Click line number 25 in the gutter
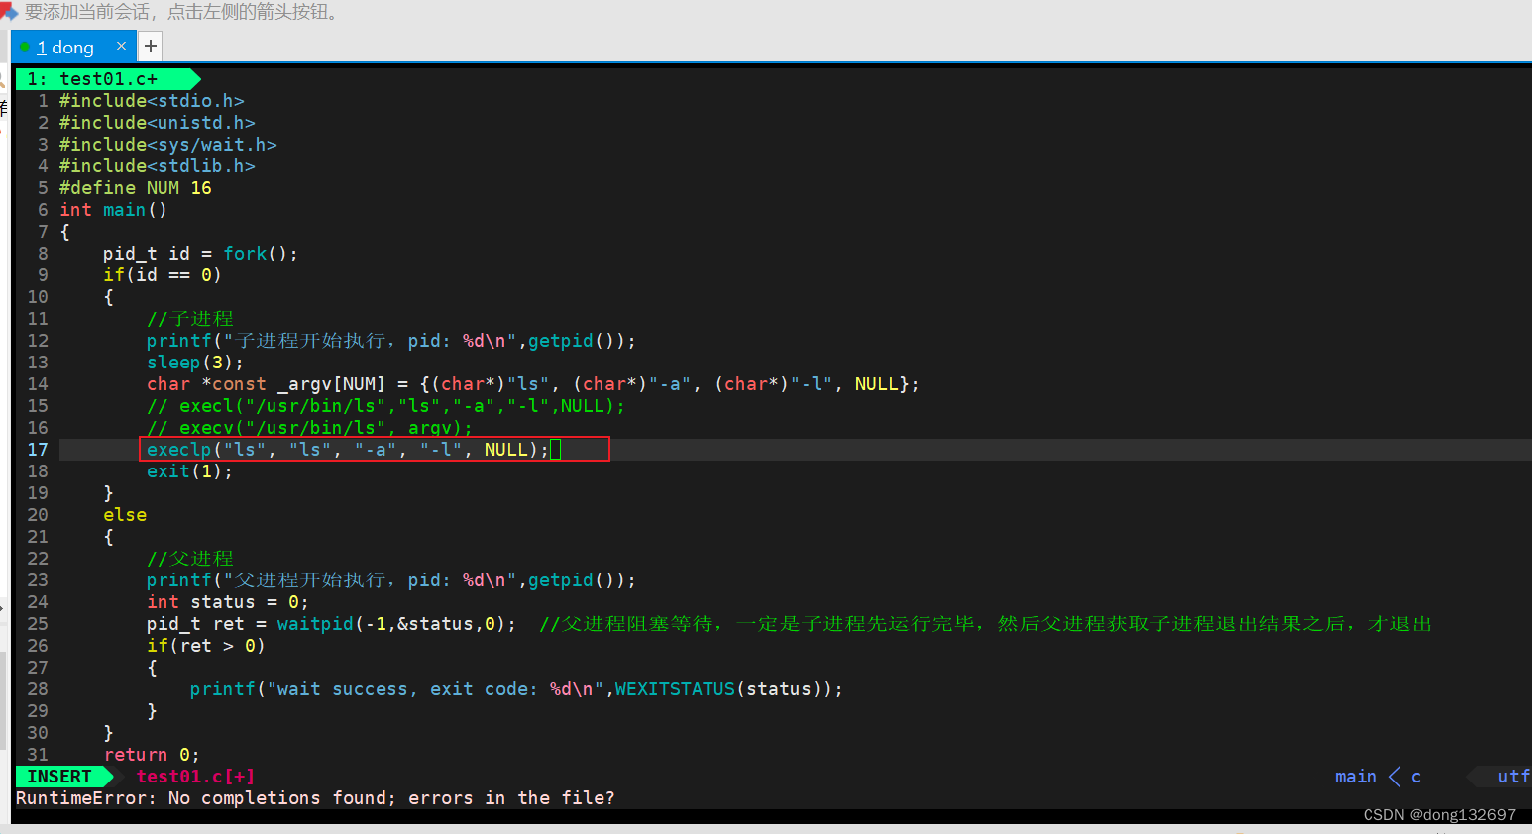 click(x=38, y=624)
